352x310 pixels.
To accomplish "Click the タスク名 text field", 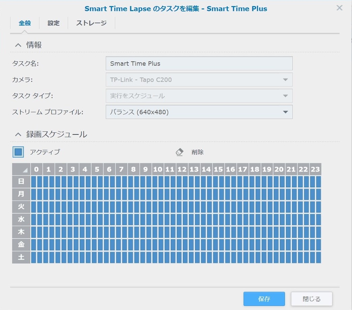I will pyautogui.click(x=199, y=63).
